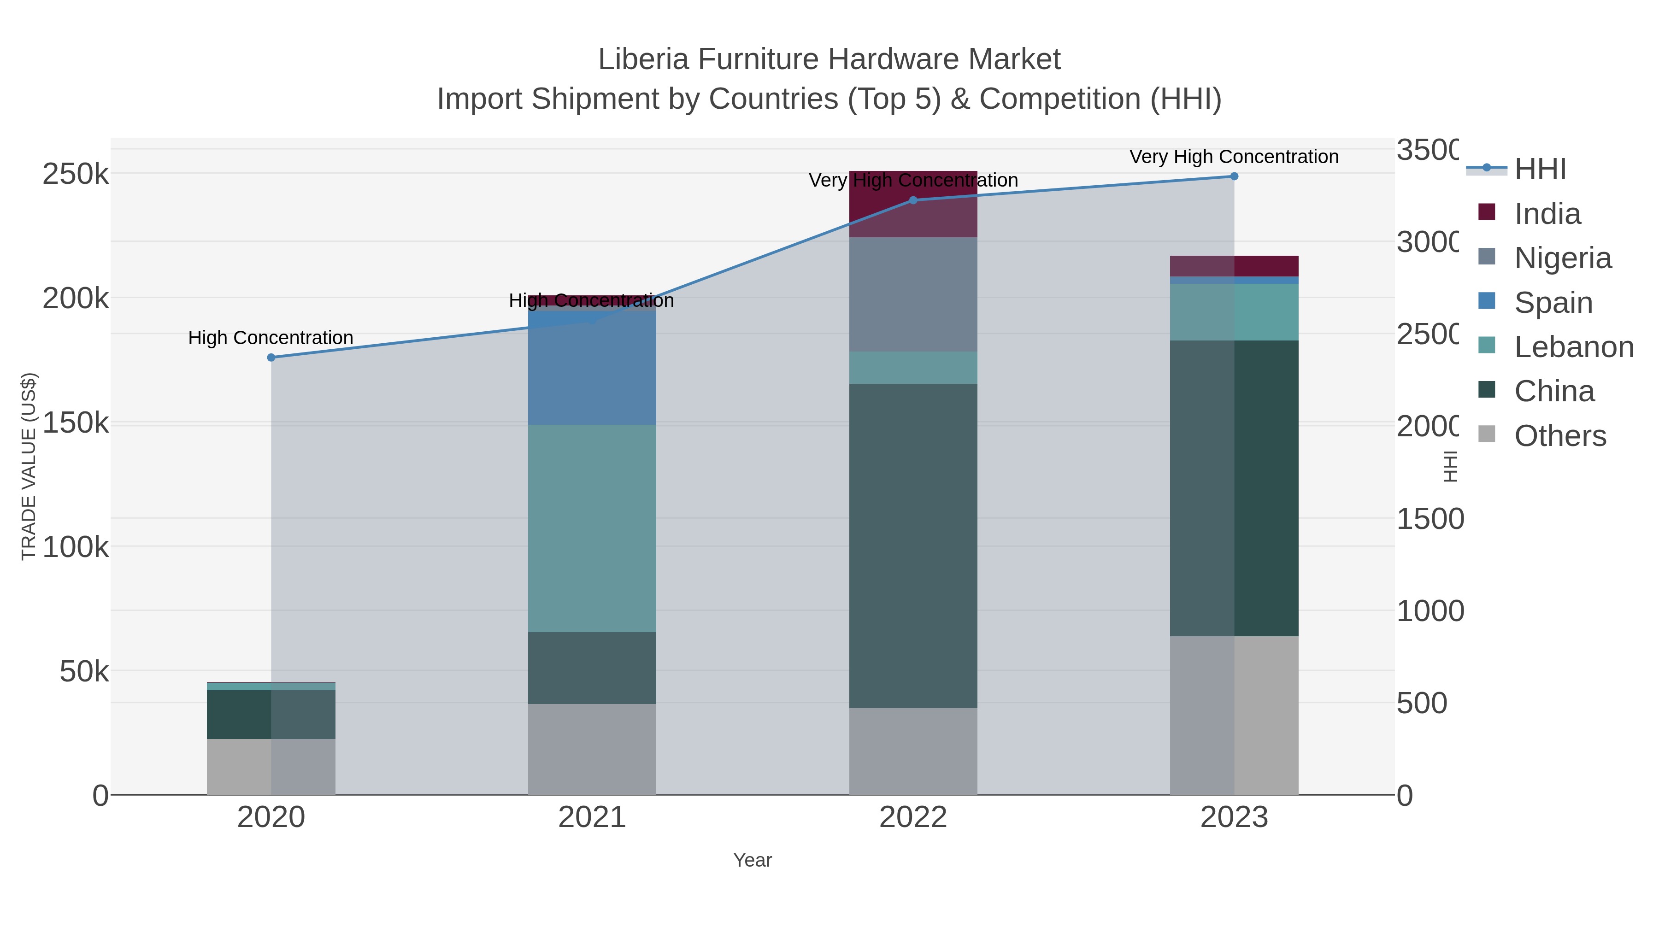Select the 2020 Others bar segment
The height and width of the screenshot is (933, 1659).
click(271, 767)
